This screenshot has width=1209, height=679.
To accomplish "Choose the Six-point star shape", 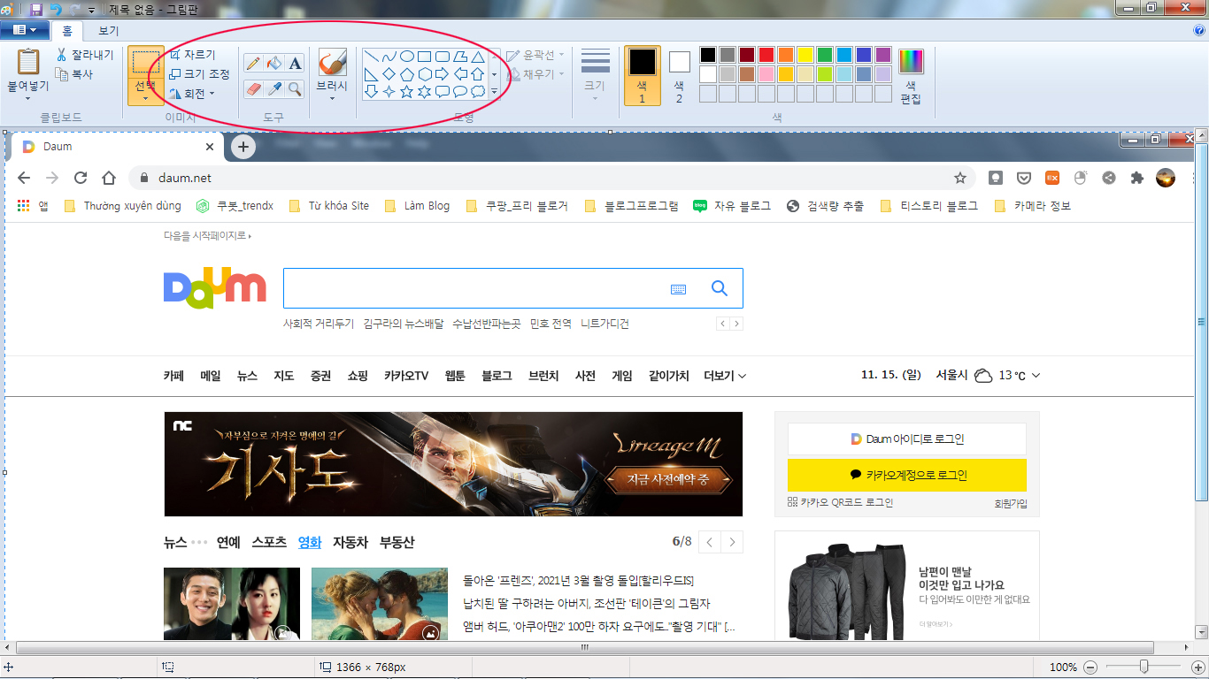I will (x=424, y=91).
